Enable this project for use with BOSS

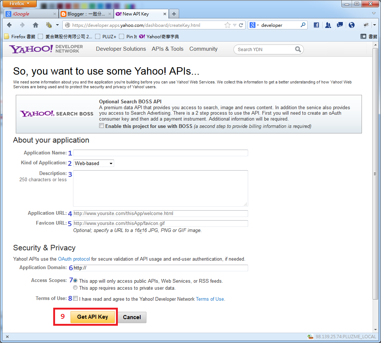pyautogui.click(x=101, y=126)
